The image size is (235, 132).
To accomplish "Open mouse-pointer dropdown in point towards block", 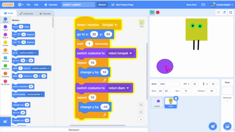I will (x=35, y=94).
